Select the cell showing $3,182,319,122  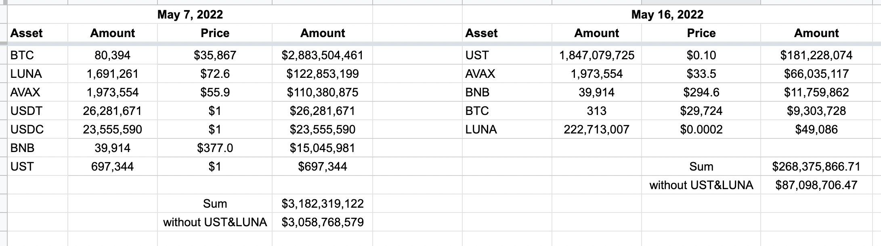(x=322, y=204)
